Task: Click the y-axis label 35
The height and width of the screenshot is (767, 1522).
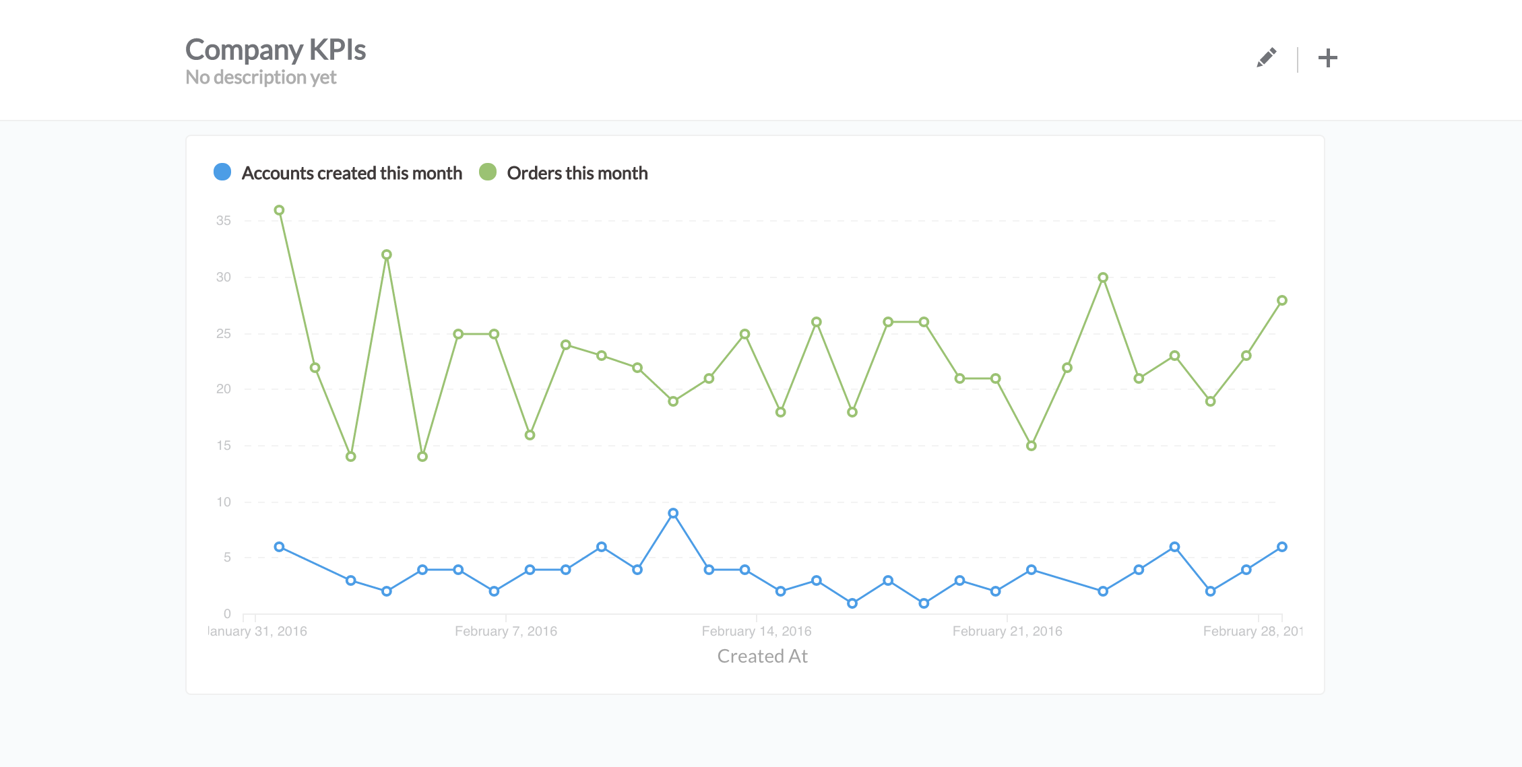Action: click(x=224, y=220)
